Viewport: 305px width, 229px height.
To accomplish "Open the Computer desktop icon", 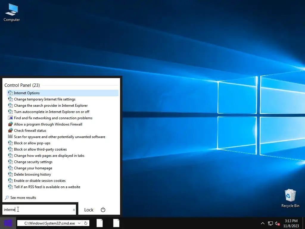I will point(12,12).
